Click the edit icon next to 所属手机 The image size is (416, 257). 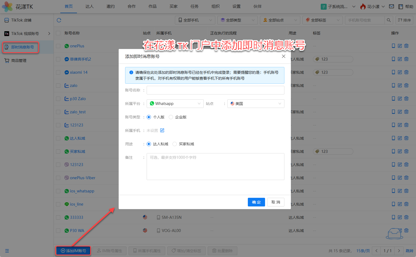pyautogui.click(x=162, y=131)
